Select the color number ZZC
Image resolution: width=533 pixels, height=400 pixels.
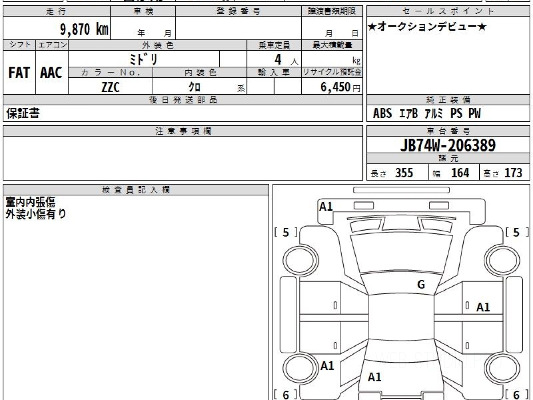(x=111, y=88)
